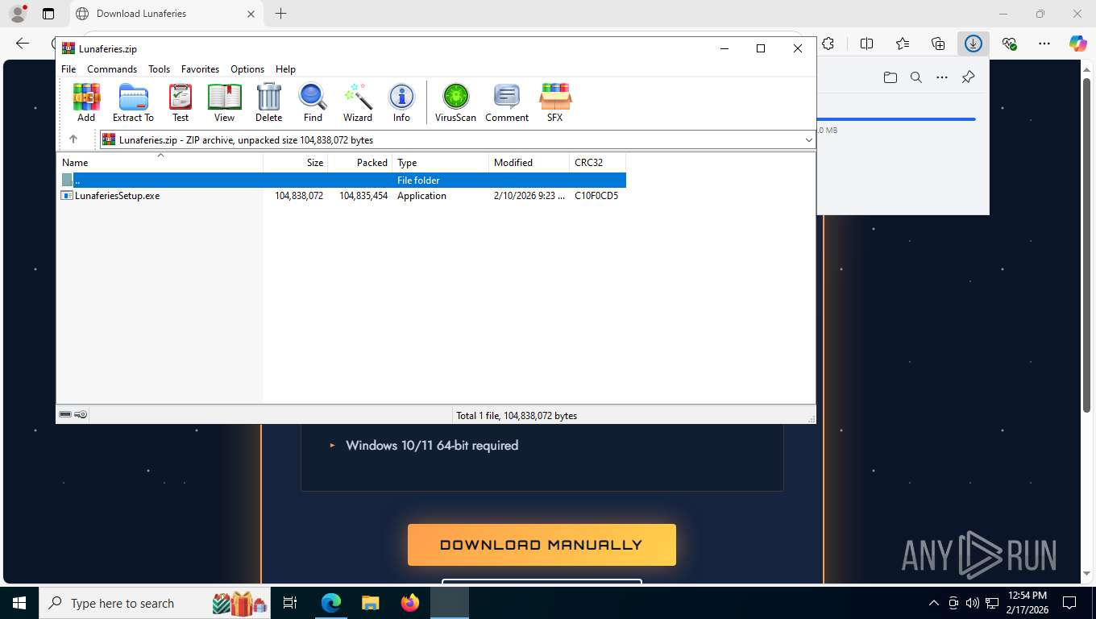Open the File menu
Image resolution: width=1096 pixels, height=619 pixels.
click(x=68, y=69)
